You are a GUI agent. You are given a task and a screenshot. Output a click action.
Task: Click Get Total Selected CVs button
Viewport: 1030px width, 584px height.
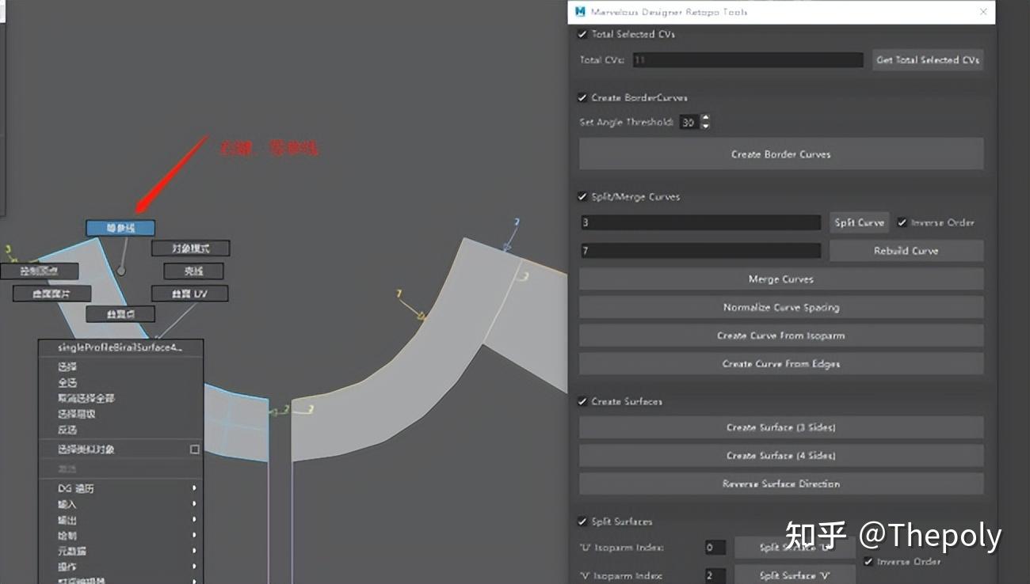pos(928,60)
